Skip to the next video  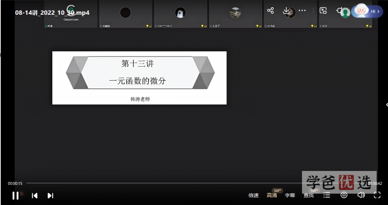(x=50, y=196)
